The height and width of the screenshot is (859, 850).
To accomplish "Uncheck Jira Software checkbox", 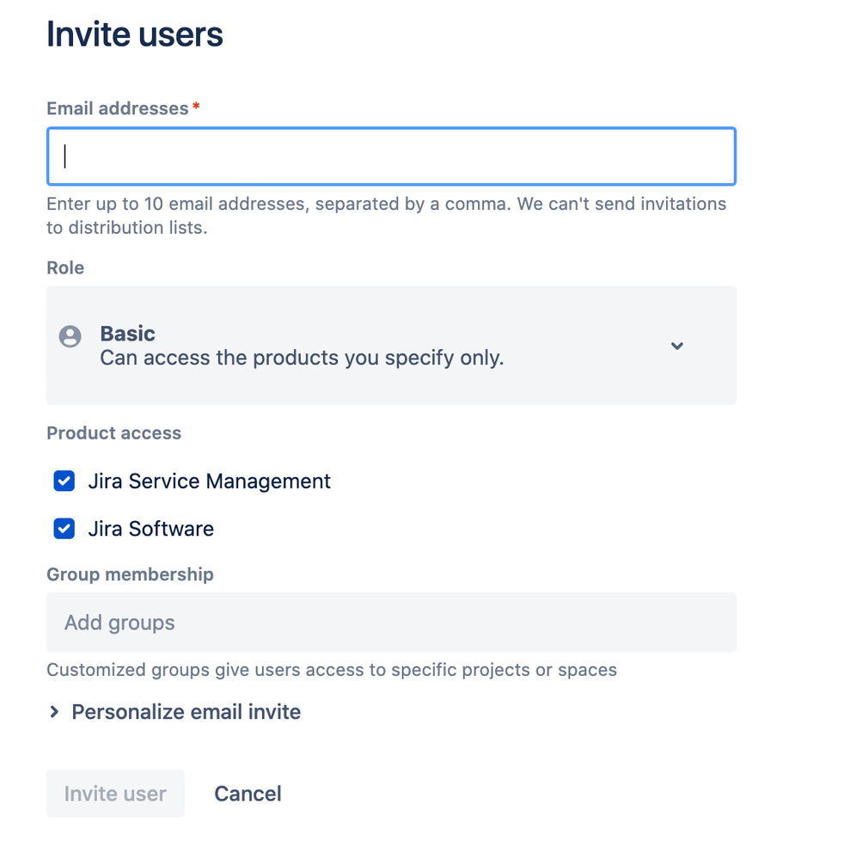I will pyautogui.click(x=64, y=529).
